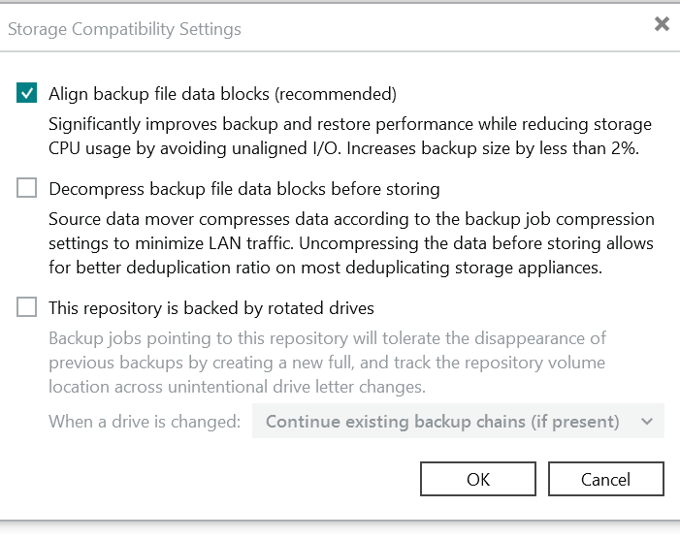Click the "Decompress backup file data blocks before storing" label

(243, 189)
